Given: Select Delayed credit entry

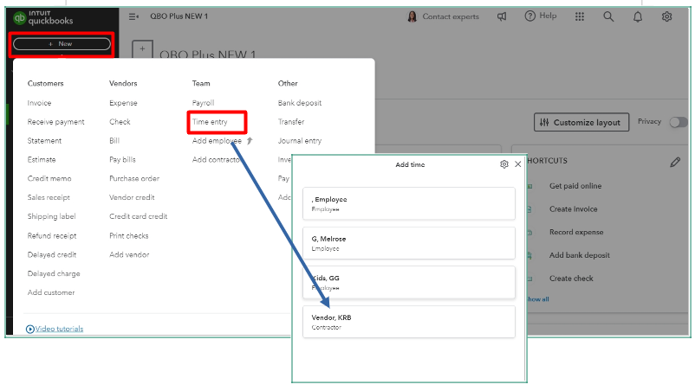Looking at the screenshot, I should [52, 255].
